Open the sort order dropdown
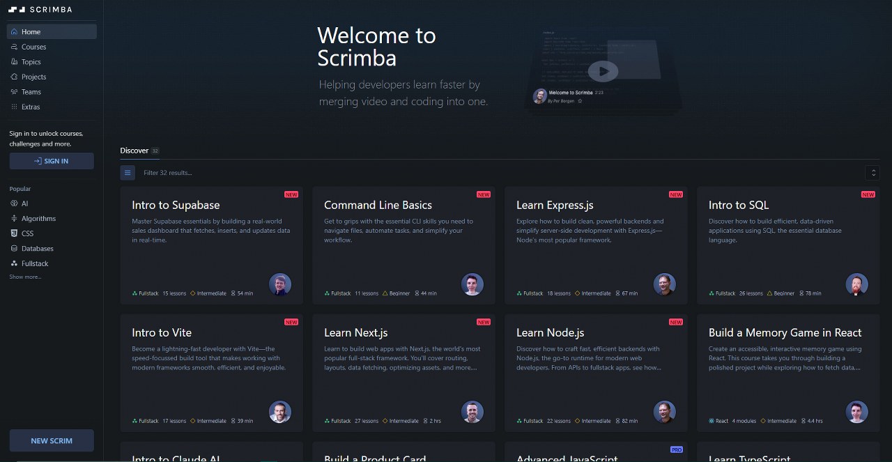Image resolution: width=892 pixels, height=462 pixels. click(x=872, y=172)
